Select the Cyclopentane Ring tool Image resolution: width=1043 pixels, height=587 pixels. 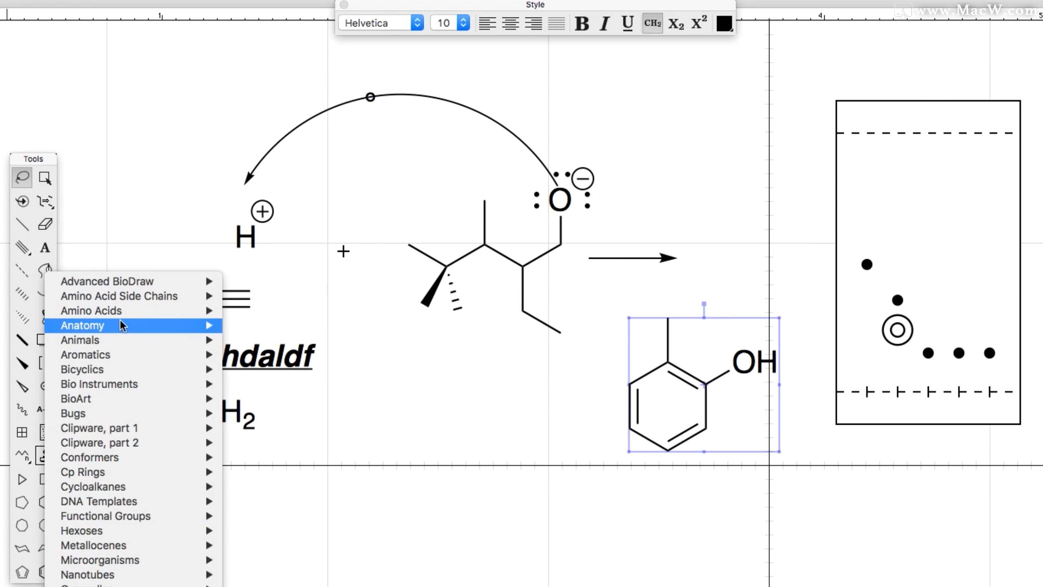pyautogui.click(x=22, y=502)
